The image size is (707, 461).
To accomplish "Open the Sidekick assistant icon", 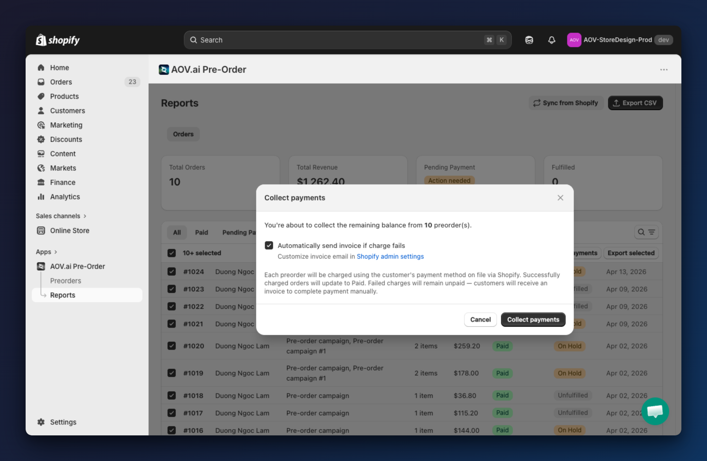I will click(529, 40).
